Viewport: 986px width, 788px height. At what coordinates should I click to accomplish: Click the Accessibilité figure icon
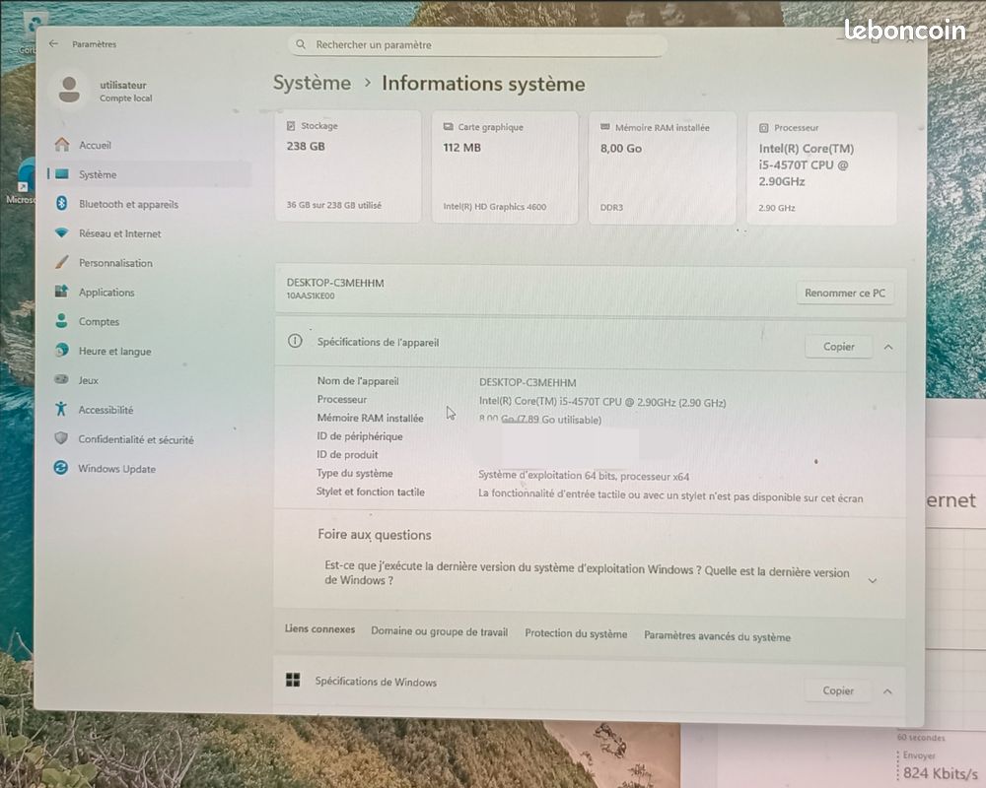60,409
